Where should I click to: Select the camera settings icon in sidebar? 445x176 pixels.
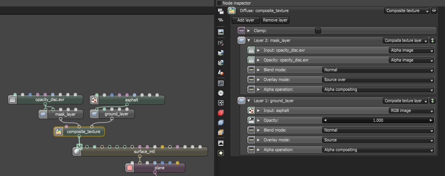click(220, 43)
